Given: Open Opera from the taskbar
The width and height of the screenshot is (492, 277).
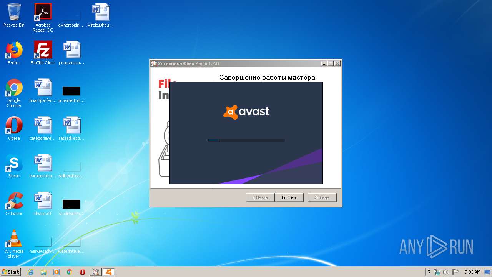Looking at the screenshot, I should [82, 272].
